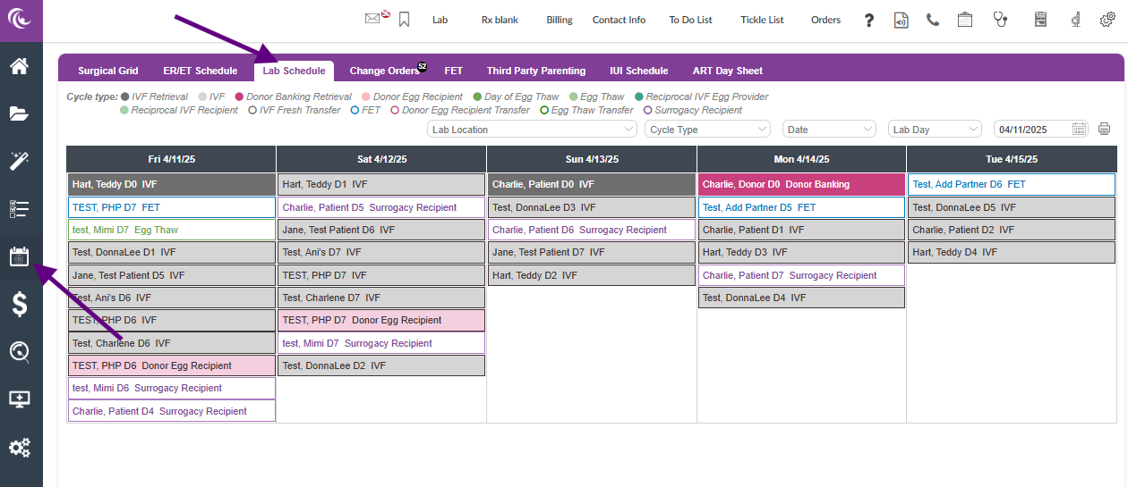Viewport: 1128px width, 487px height.
Task: Click the date field showing 04/11/2025
Action: click(1033, 130)
